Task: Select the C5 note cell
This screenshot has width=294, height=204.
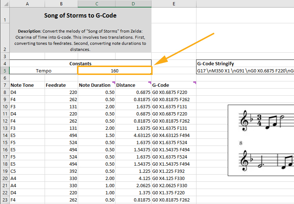Action: coord(27,171)
